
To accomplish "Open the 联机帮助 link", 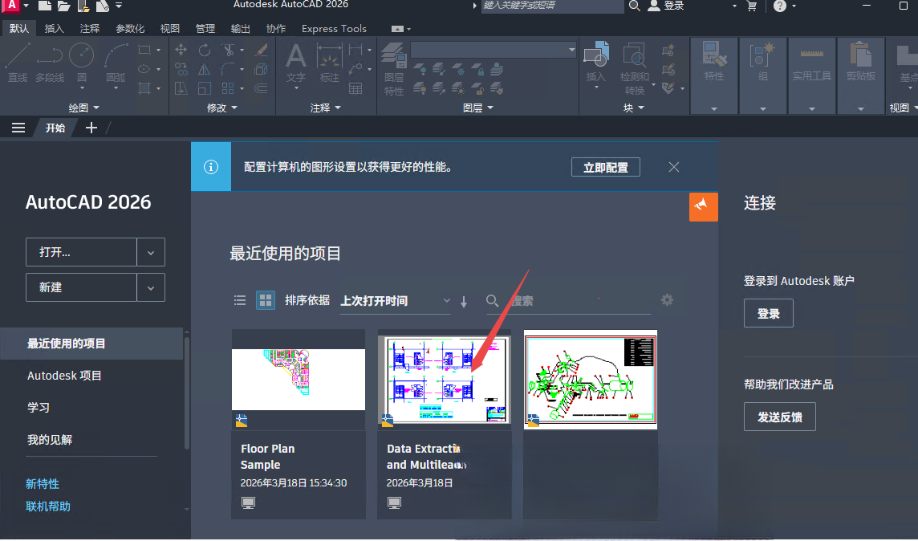I will click(x=48, y=506).
